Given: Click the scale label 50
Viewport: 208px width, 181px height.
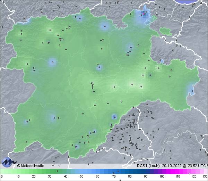Looking at the screenshot, I should click(x=81, y=176).
